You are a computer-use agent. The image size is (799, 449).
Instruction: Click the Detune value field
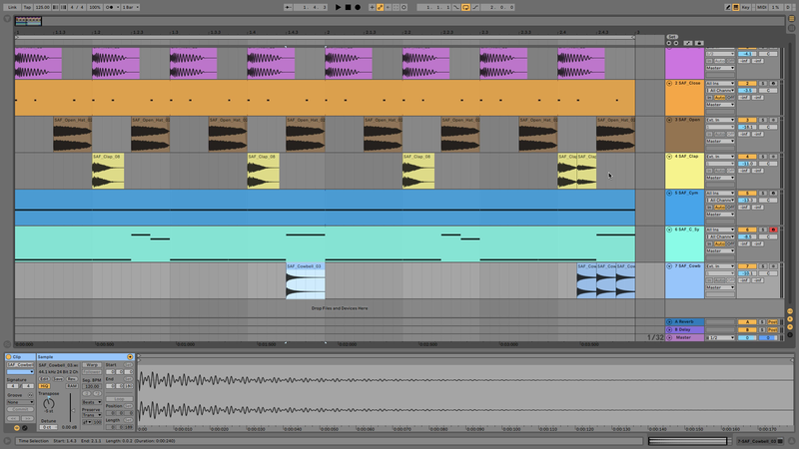tap(48, 427)
